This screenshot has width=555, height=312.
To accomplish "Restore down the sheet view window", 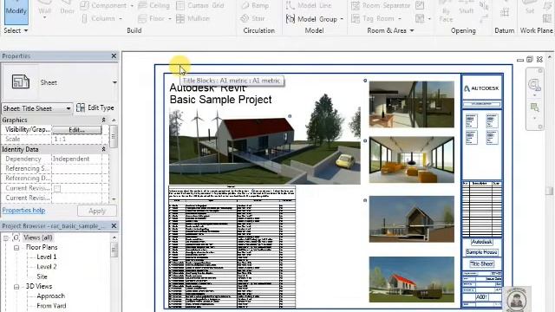I will pos(530,60).
